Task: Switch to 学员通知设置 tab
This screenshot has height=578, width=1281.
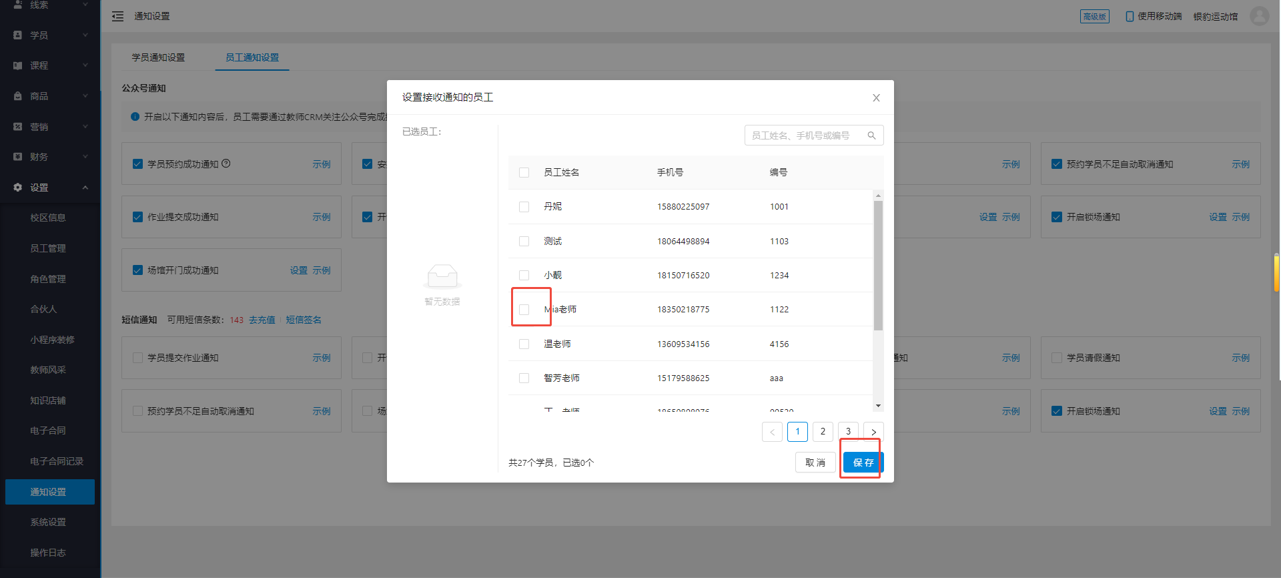Action: pyautogui.click(x=158, y=57)
